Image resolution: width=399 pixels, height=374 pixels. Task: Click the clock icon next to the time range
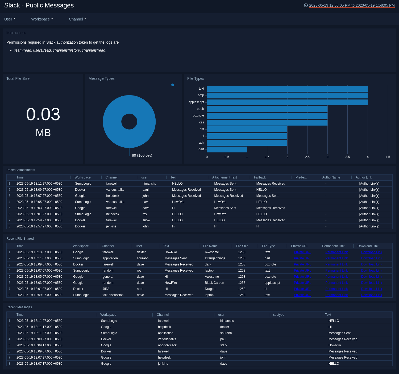pos(306,5)
